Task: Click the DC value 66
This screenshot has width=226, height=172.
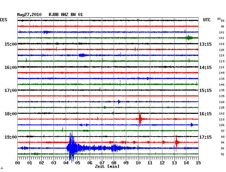Action: tap(223, 21)
